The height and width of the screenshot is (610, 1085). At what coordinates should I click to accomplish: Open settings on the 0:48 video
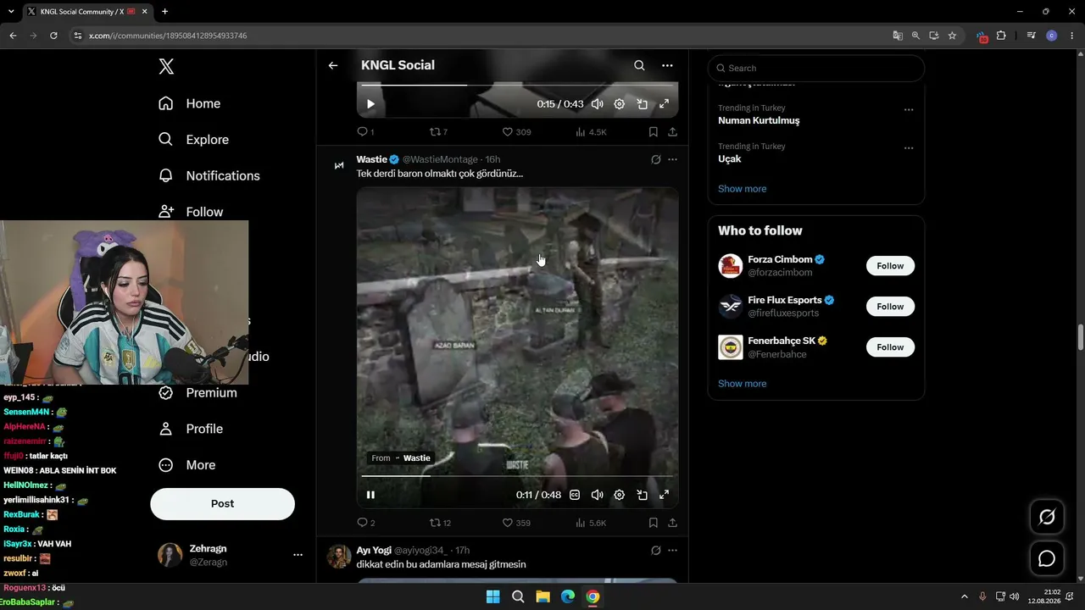coord(619,495)
